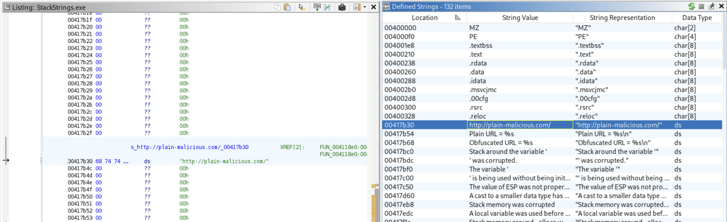Viewport: 727px width, 222px height.
Task: Click the Listing panel title icon
Action: pos(7,7)
